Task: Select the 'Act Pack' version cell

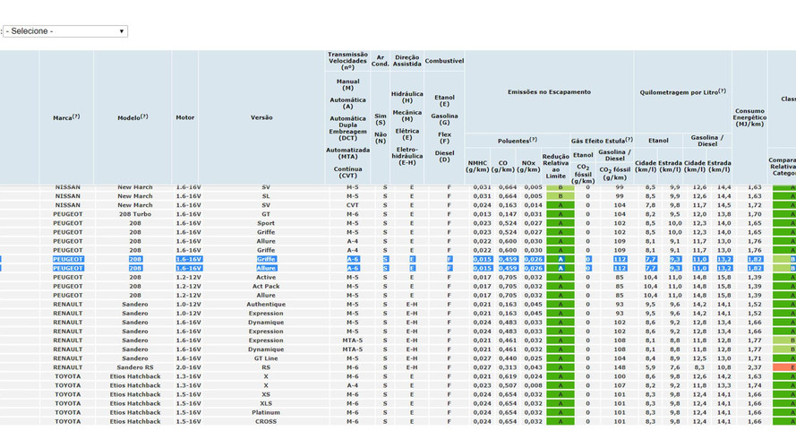Action: pos(266,287)
